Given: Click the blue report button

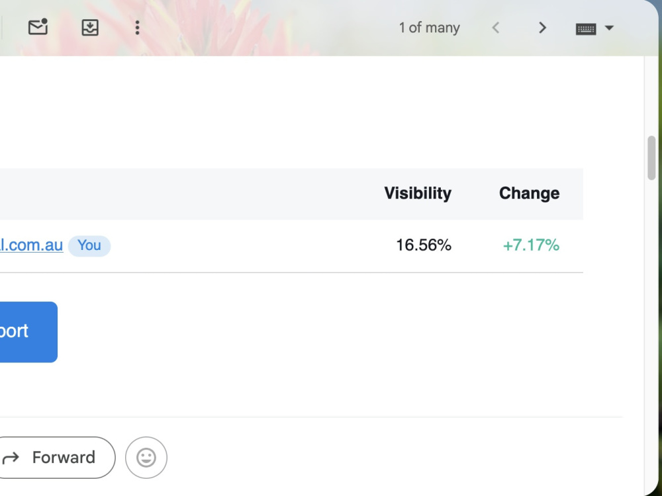Looking at the screenshot, I should coord(28,332).
